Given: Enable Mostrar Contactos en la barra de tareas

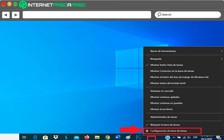Looking at the screenshot, I should [x=184, y=71].
